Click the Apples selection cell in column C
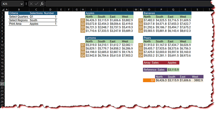Image resolution: width=221 pixels, height=115 pixels. 36,24
